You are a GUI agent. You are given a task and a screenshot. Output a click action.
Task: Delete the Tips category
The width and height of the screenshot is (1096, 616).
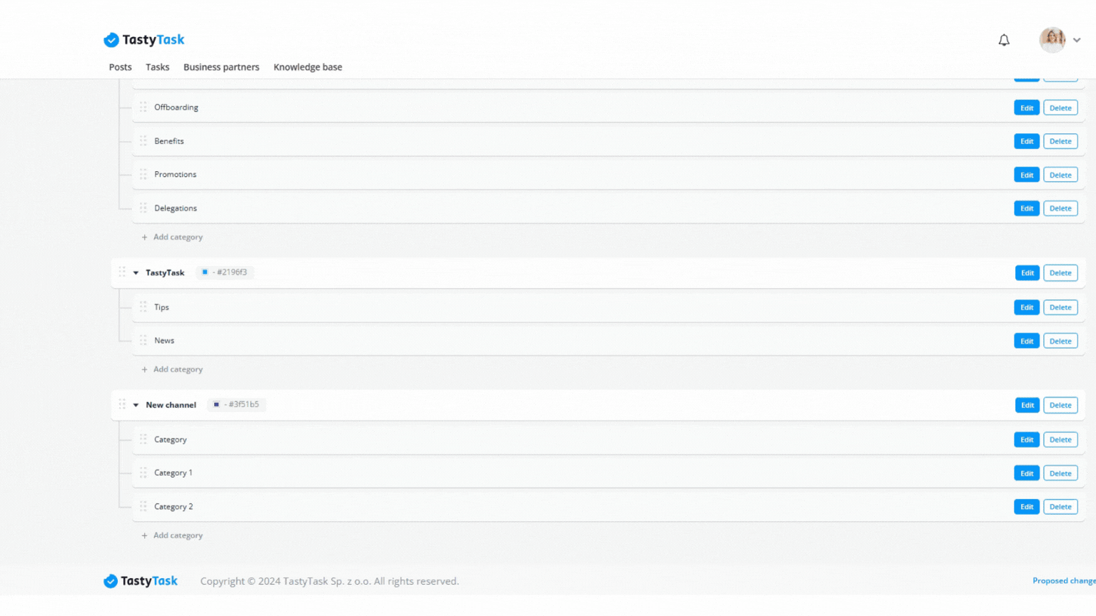coord(1060,307)
